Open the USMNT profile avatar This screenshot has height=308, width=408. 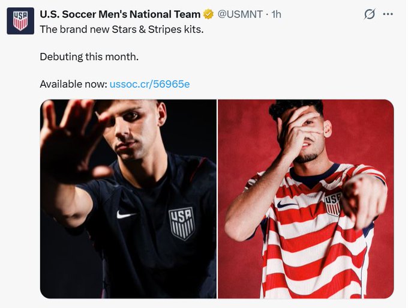tap(20, 20)
